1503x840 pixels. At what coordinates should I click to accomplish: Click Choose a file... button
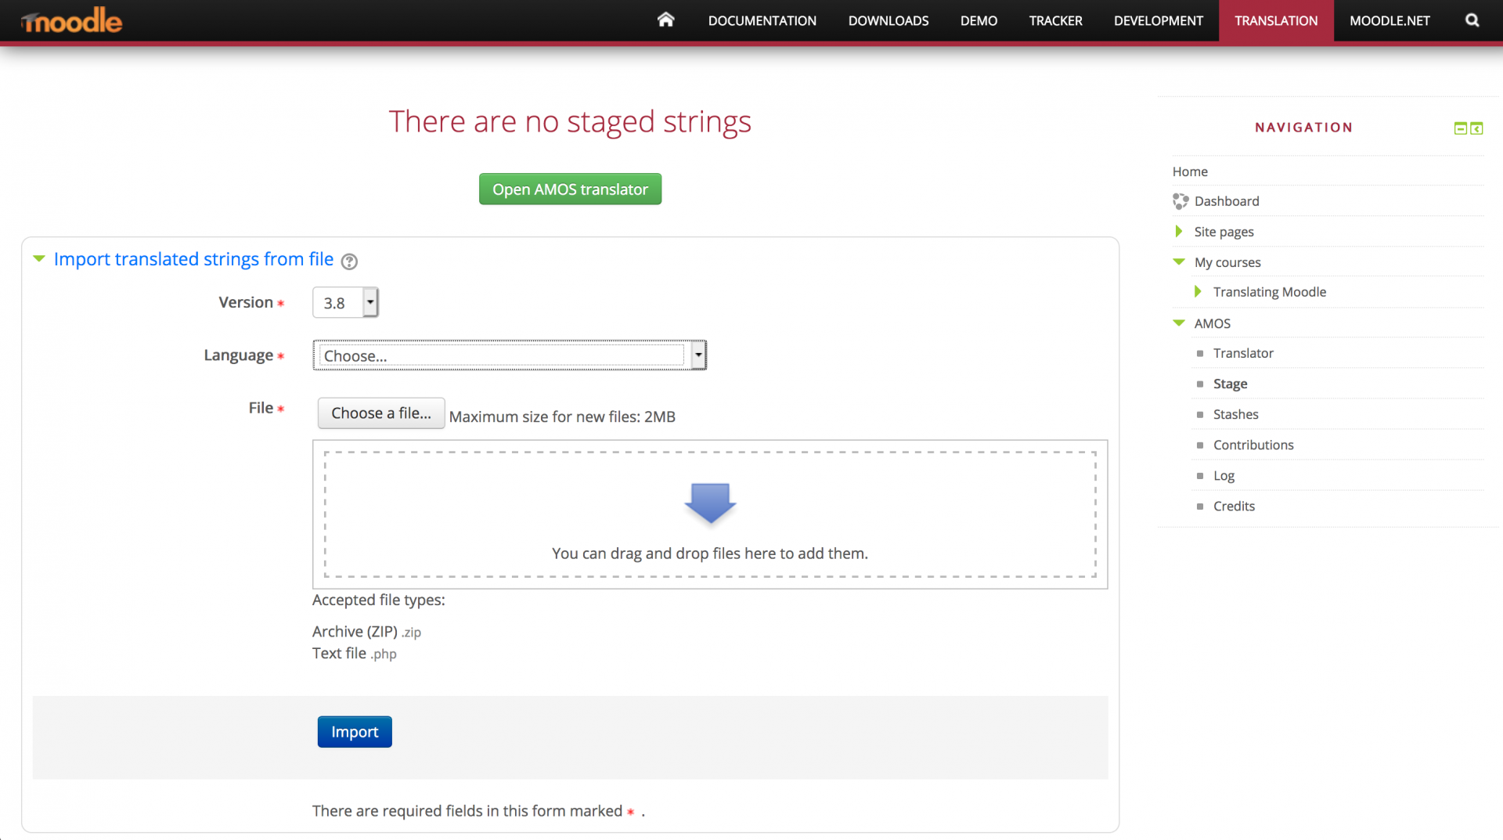click(381, 413)
